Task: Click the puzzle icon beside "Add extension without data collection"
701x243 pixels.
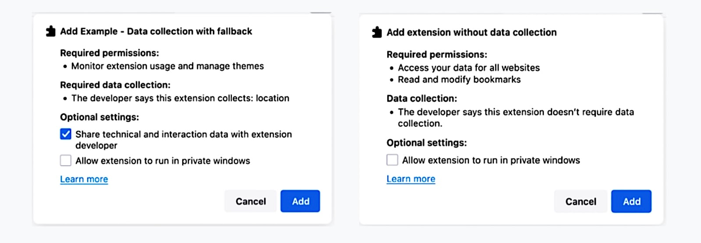Action: tap(377, 32)
